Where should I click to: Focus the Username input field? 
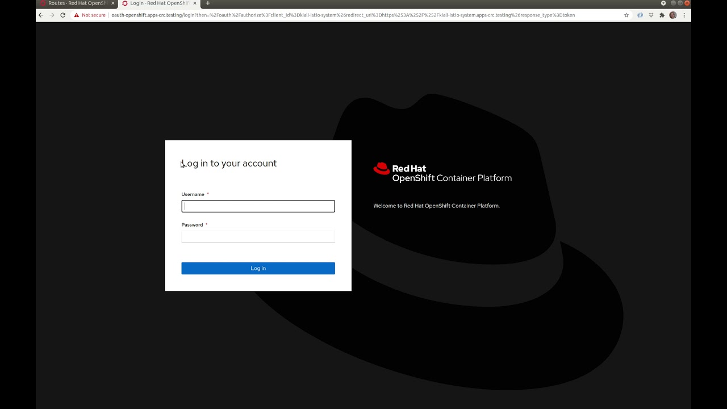click(x=258, y=206)
